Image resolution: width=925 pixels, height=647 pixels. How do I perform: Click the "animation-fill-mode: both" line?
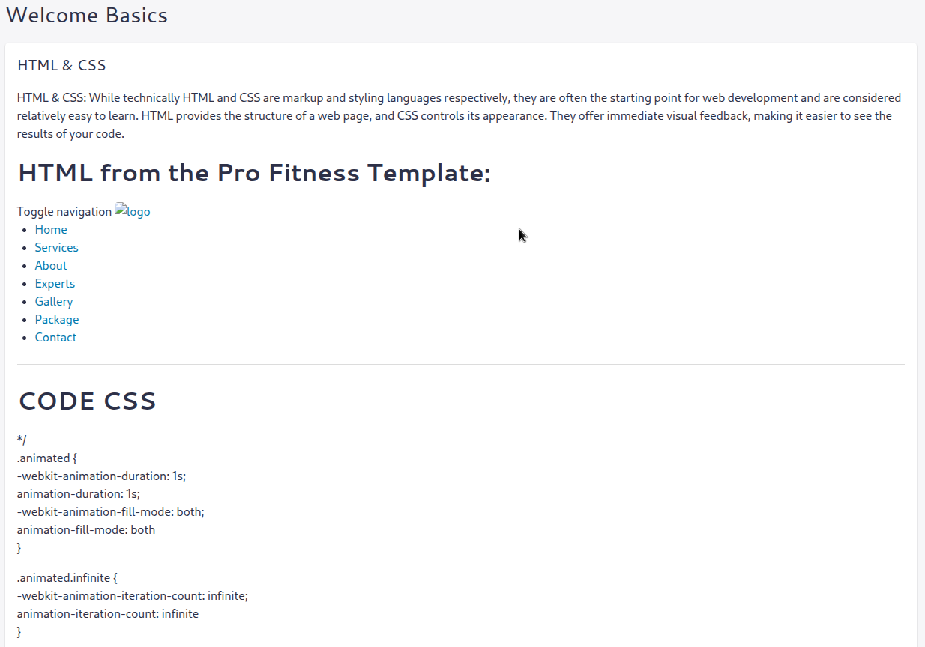click(86, 529)
